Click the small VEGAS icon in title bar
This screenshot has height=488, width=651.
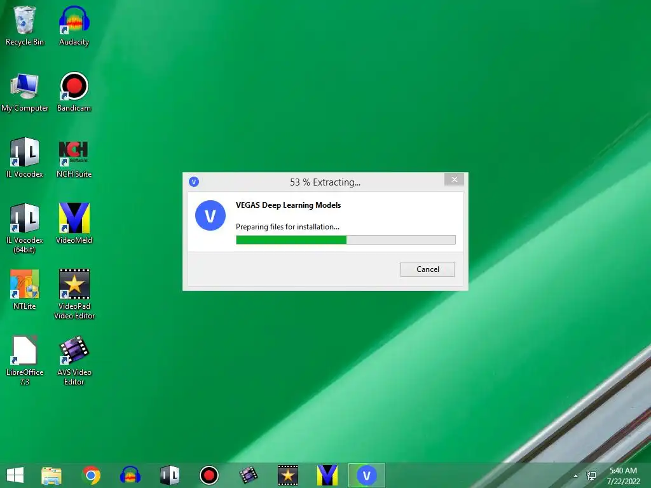194,182
